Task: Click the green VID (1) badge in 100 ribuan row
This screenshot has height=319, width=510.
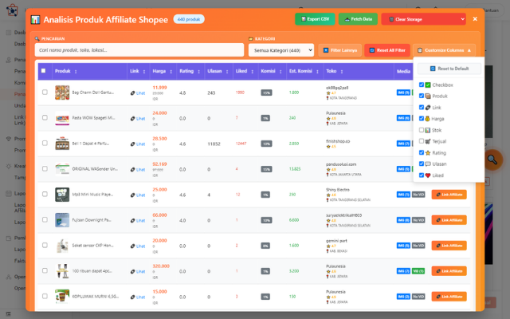Action: [418, 271]
